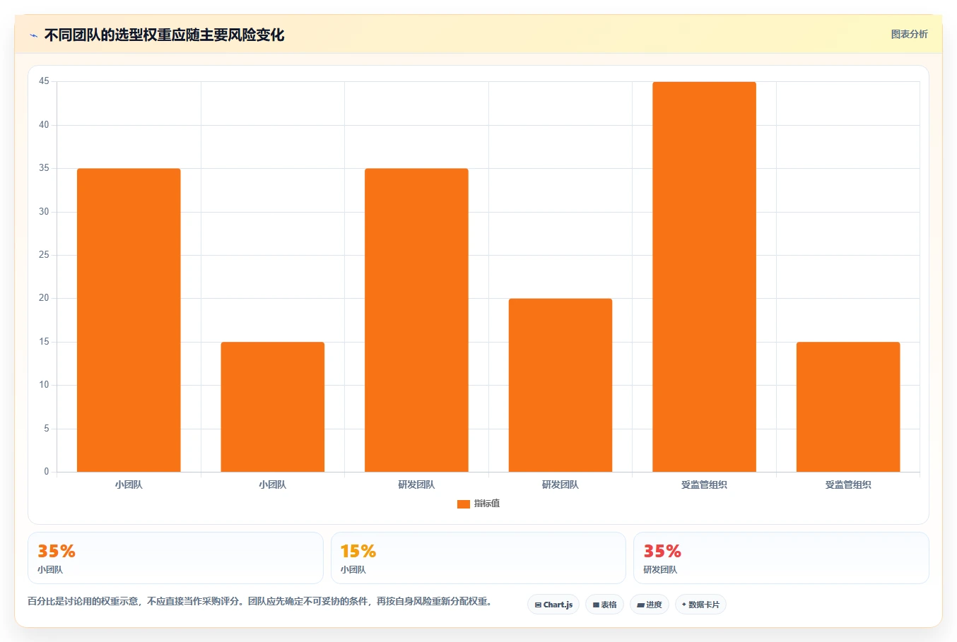Click the first 小团队 bar valued 35
The height and width of the screenshot is (642, 957).
click(129, 320)
